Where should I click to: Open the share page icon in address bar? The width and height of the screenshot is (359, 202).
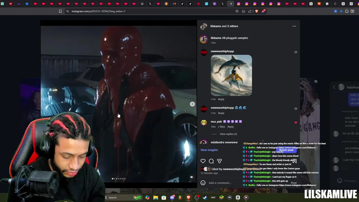pyautogui.click(x=250, y=11)
